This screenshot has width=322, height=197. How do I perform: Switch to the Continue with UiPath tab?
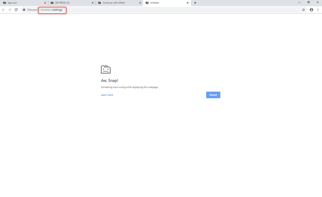115,3
